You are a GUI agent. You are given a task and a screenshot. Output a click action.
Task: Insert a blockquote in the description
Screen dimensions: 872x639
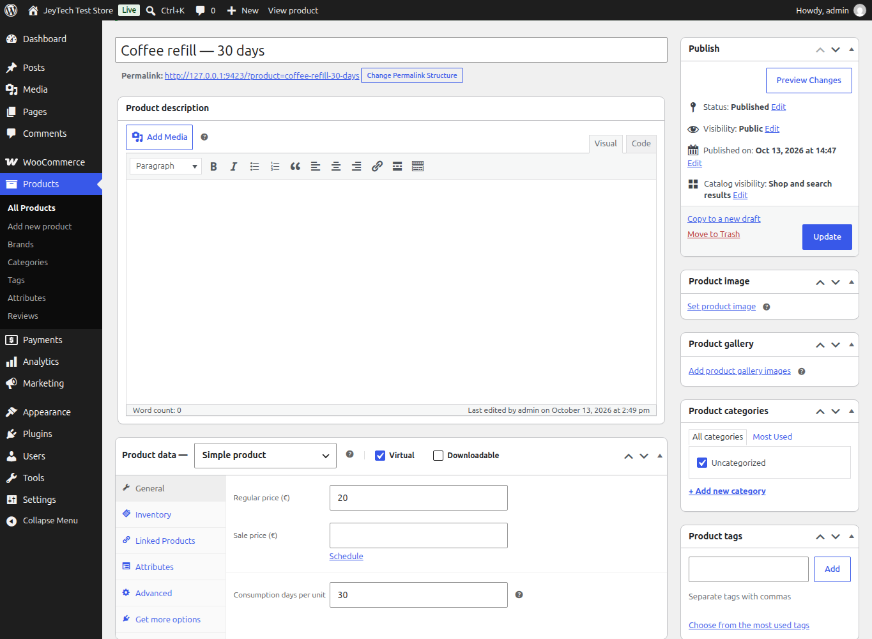click(x=295, y=166)
